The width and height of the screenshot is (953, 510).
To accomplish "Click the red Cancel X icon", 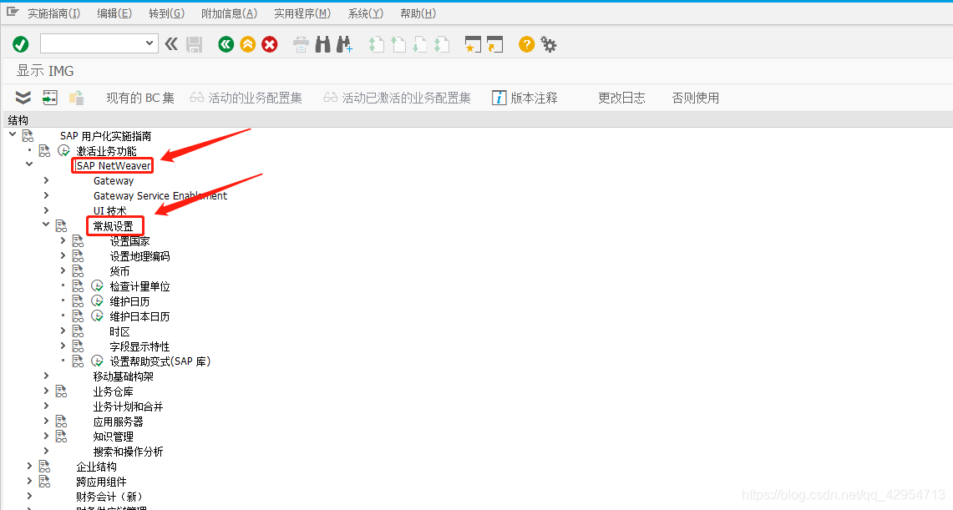I will point(269,44).
